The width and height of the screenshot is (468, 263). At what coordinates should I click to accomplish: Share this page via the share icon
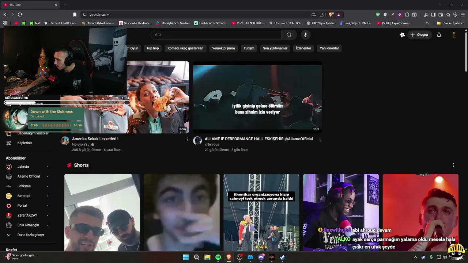point(322,15)
